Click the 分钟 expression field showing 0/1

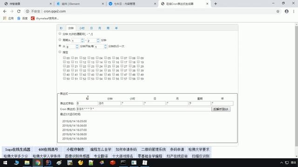pyautogui.click(x=110, y=103)
